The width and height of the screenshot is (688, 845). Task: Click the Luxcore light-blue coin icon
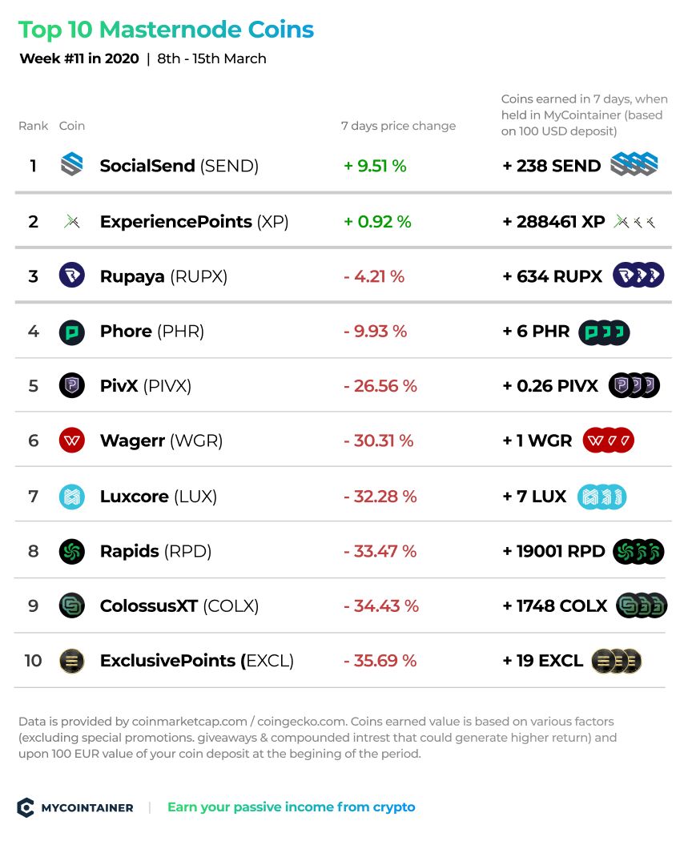[x=71, y=497]
